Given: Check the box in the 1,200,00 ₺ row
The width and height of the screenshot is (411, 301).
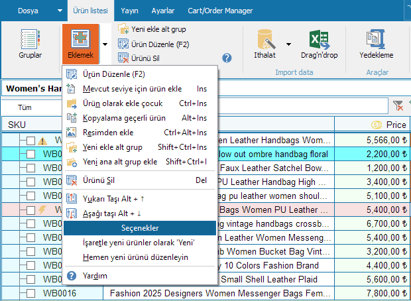Looking at the screenshot, I should [31, 168].
